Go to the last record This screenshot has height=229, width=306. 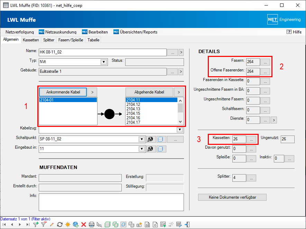pyautogui.click(x=28, y=225)
